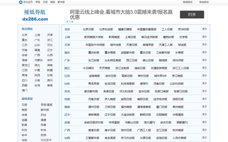Click 更多 in the 浙江 row
The height and width of the screenshot is (142, 228).
click(x=205, y=68)
